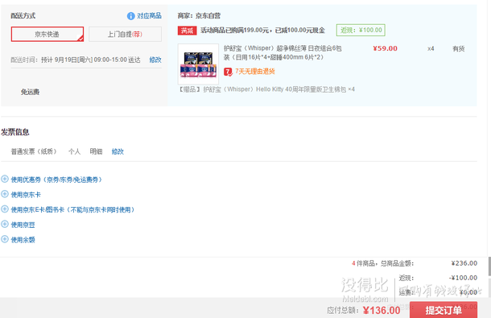Click the ¥59.00 item price

click(x=386, y=48)
